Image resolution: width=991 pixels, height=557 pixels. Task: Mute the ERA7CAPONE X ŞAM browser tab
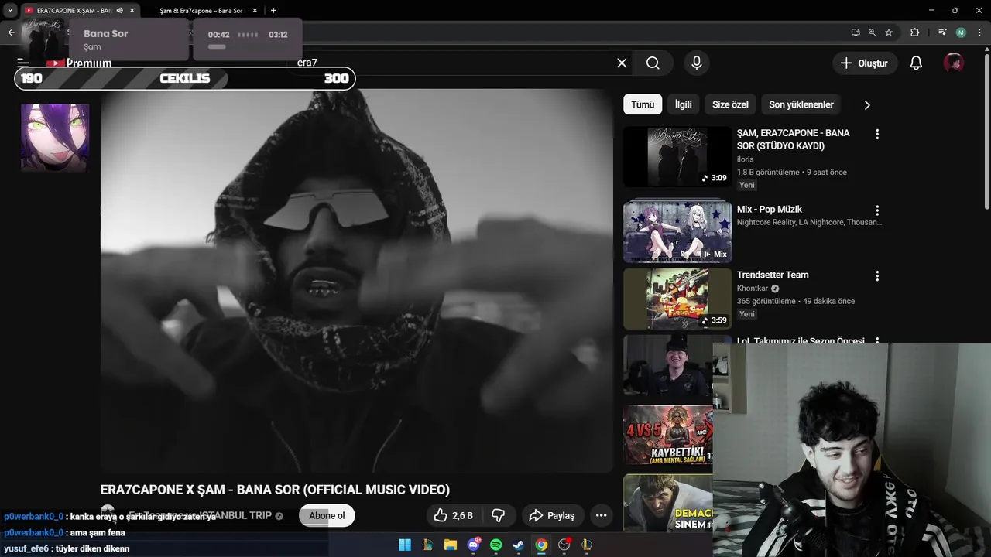pyautogui.click(x=119, y=11)
